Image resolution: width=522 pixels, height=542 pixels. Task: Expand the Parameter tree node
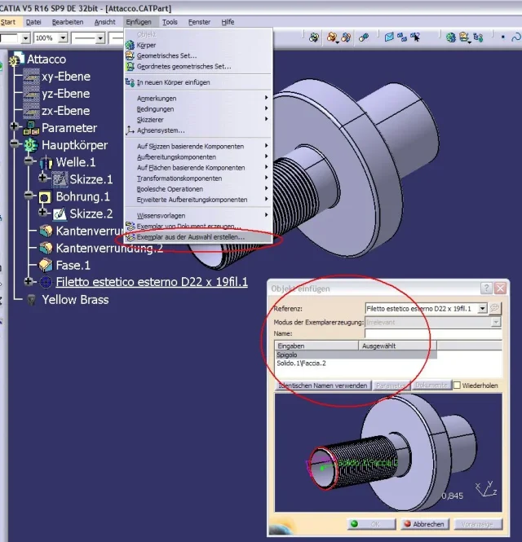[14, 126]
